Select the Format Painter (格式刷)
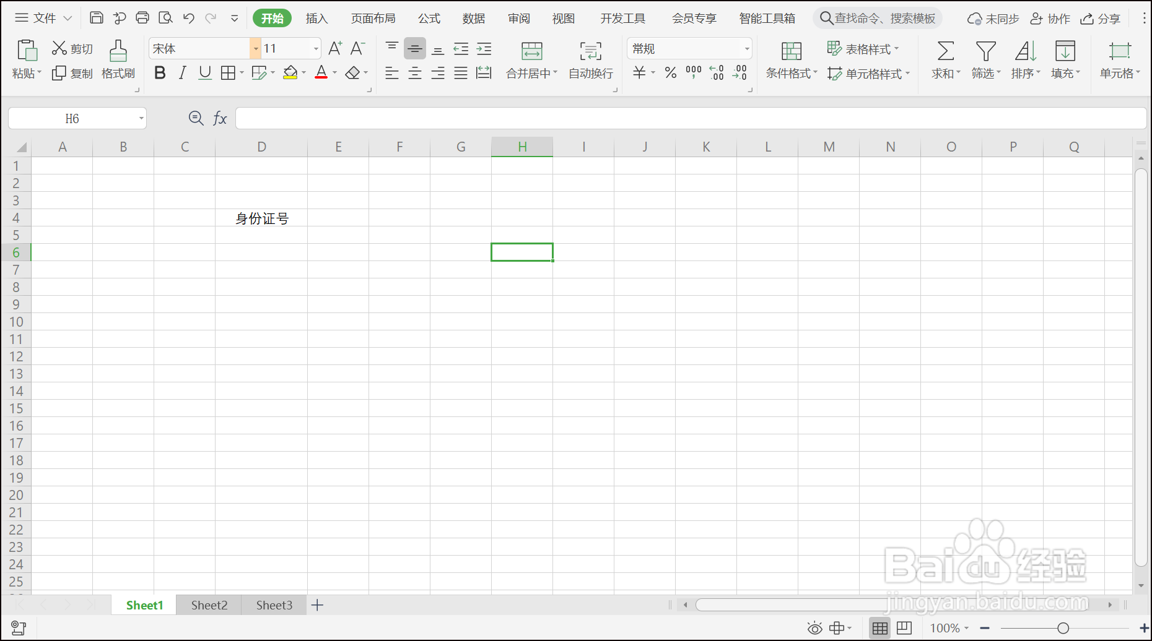Viewport: 1152px width, 641px height. (x=118, y=59)
